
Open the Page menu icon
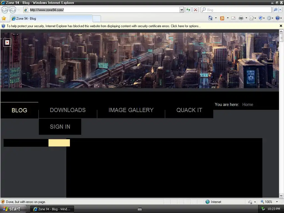(x=253, y=18)
